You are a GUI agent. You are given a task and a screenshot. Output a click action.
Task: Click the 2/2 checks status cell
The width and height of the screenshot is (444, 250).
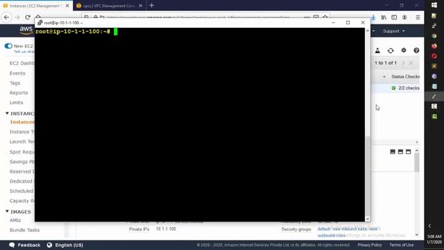click(x=405, y=88)
